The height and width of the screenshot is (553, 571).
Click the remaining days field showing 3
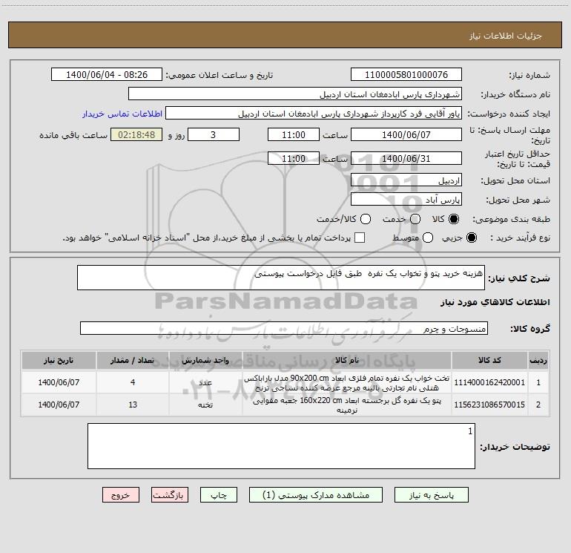[214, 134]
